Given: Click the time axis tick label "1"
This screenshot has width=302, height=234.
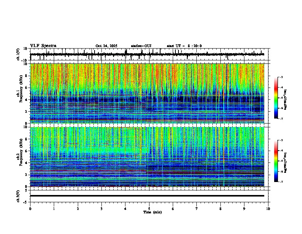Looking at the screenshot, I should (54, 209).
